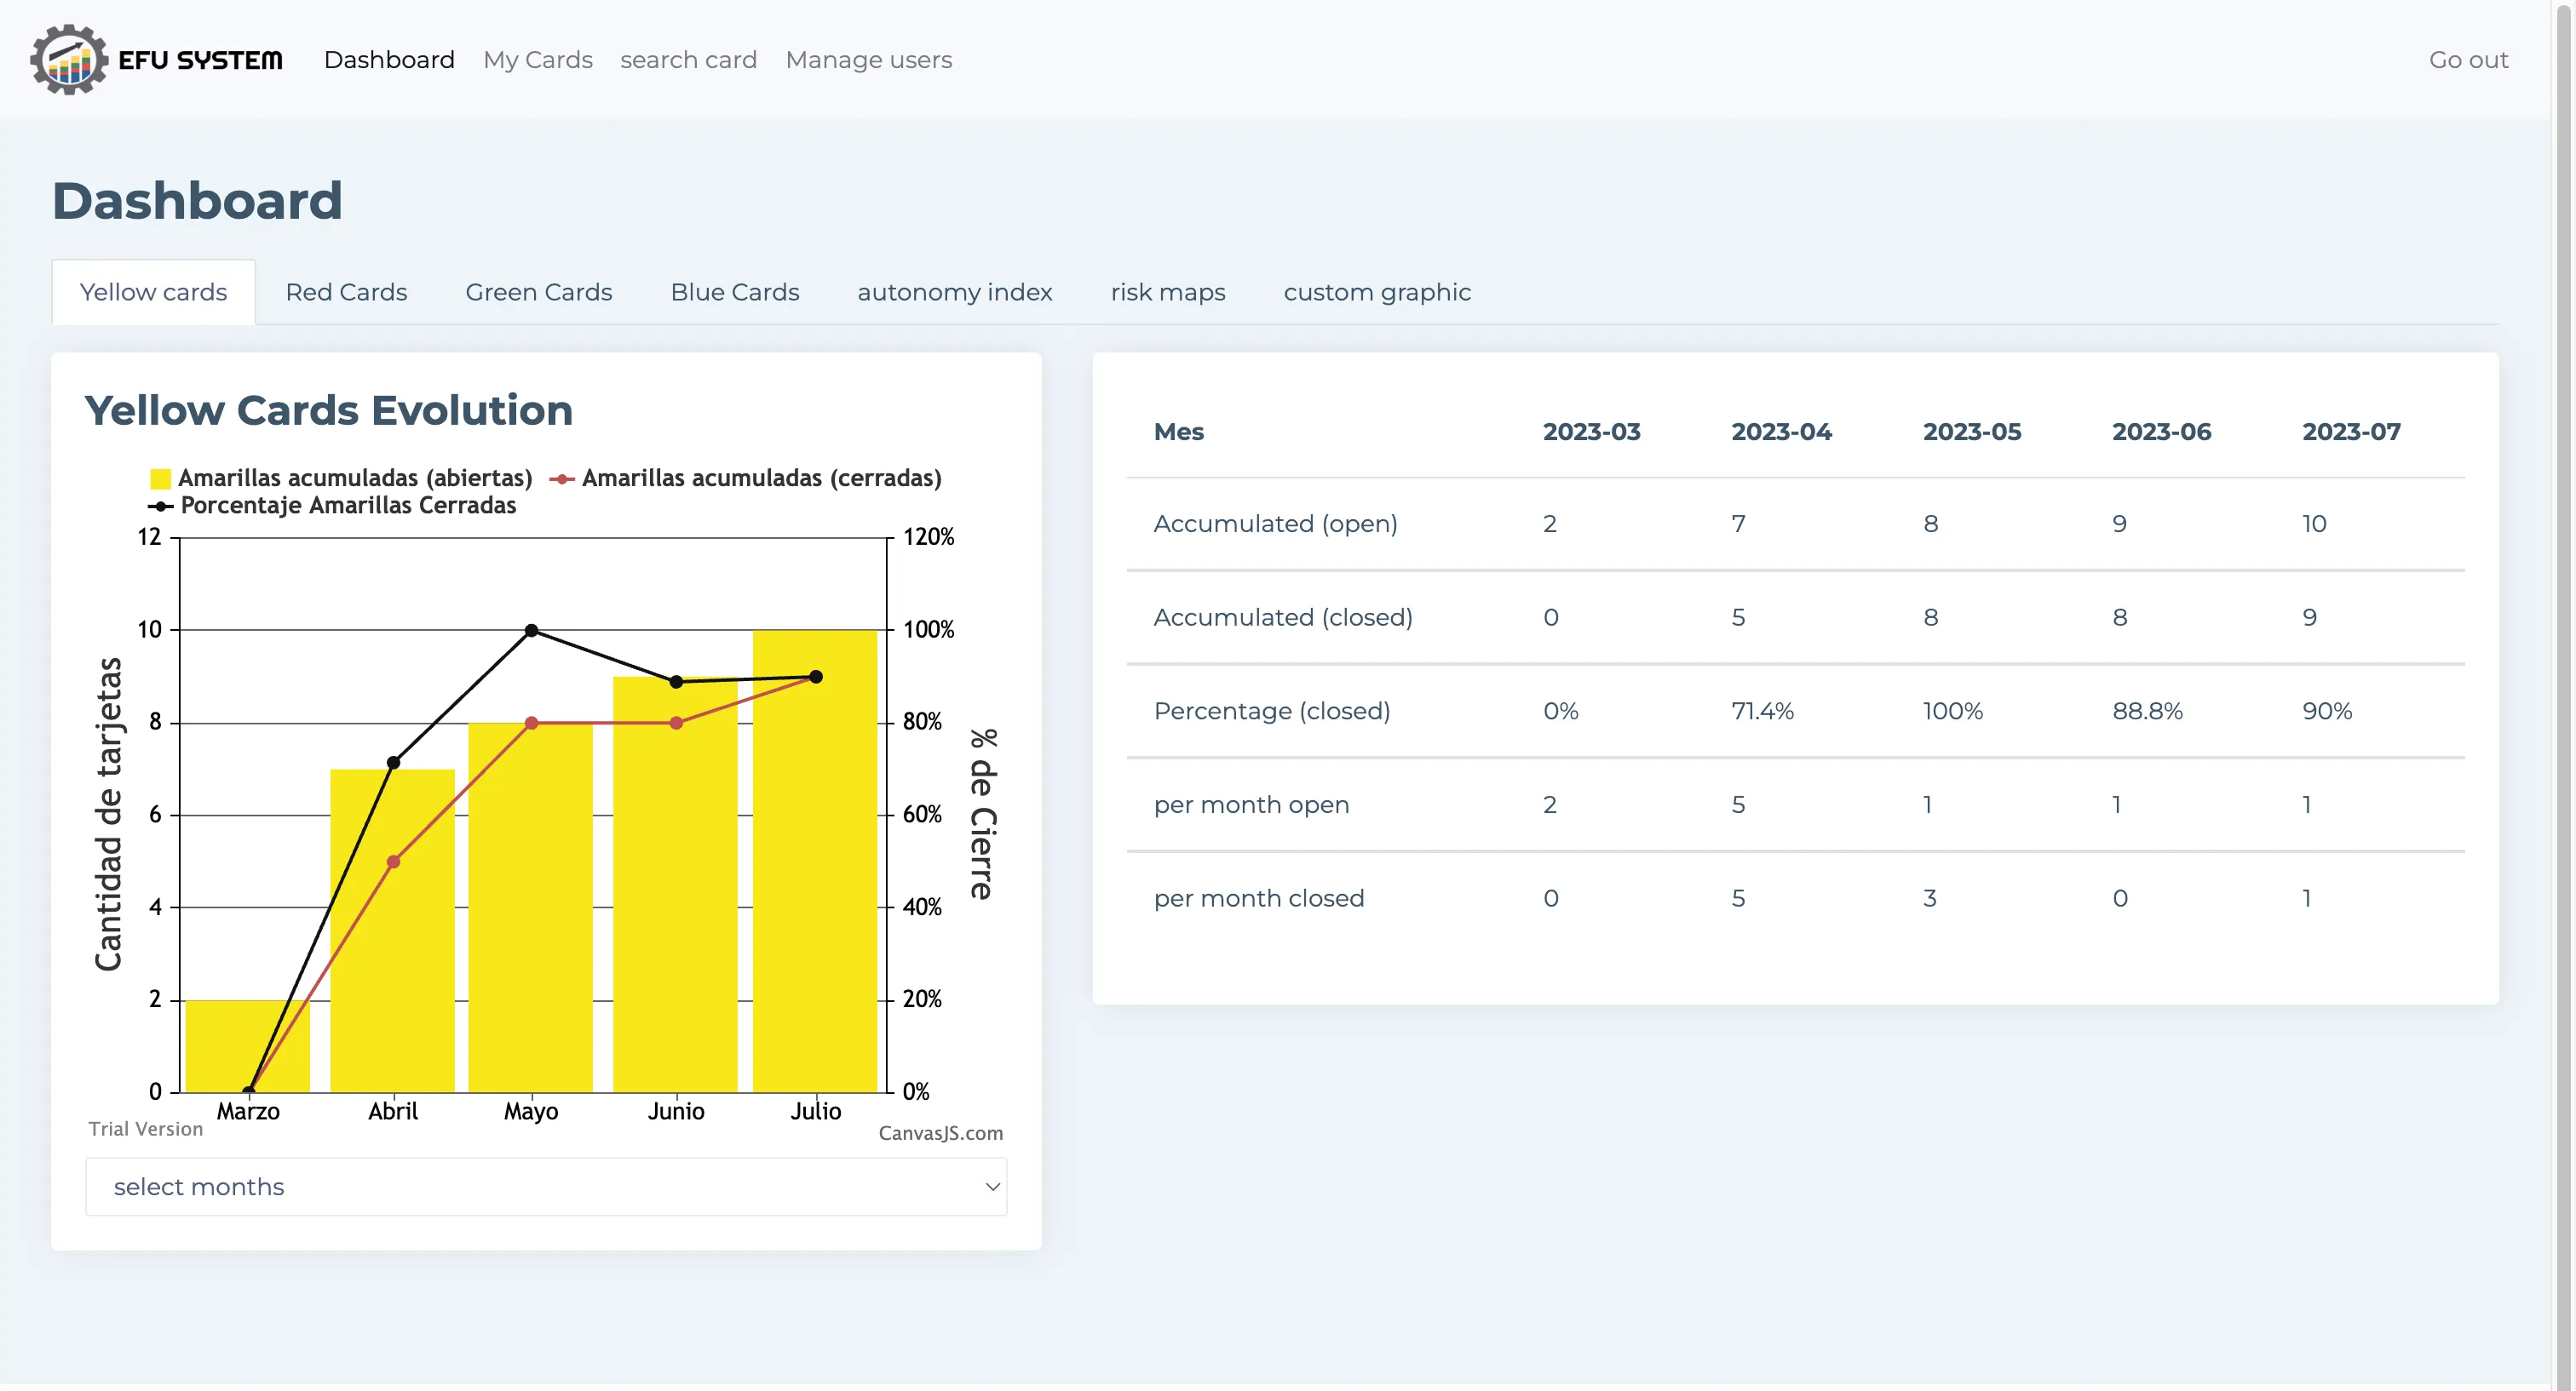Click the Julio axis label
Screen dimensions: 2576x1391
point(815,1111)
